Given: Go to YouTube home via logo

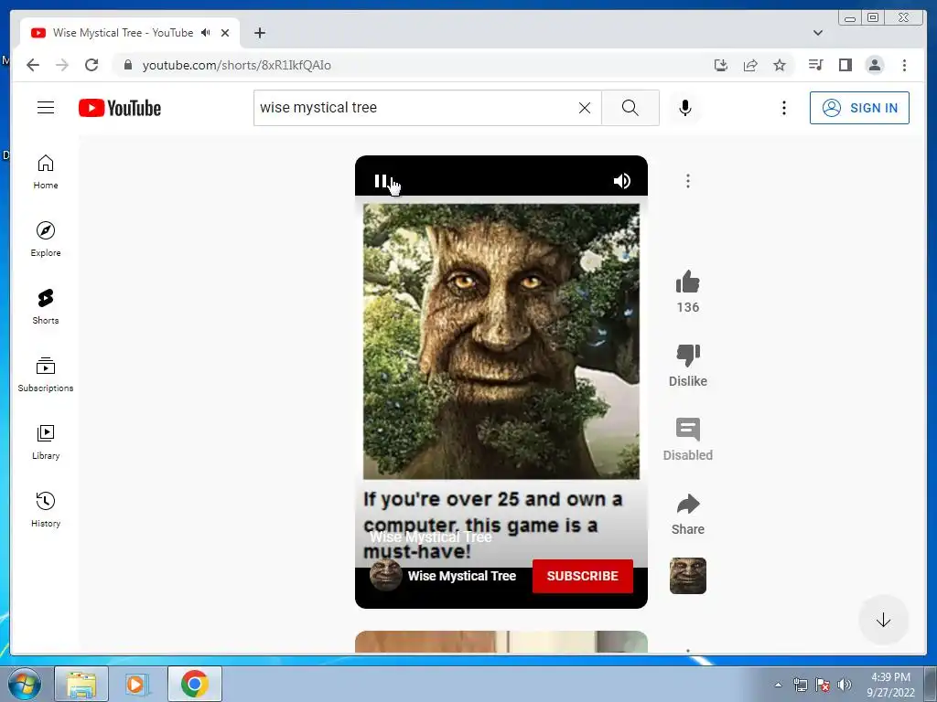Looking at the screenshot, I should point(120,108).
